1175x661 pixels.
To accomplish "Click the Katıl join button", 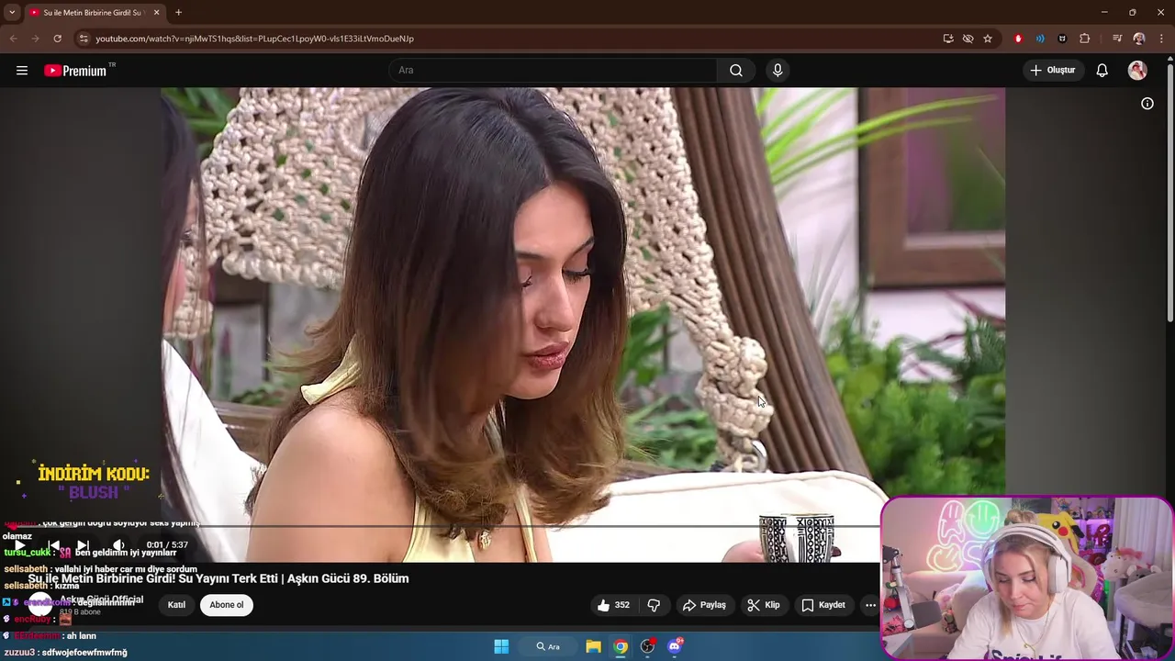I will (x=176, y=605).
